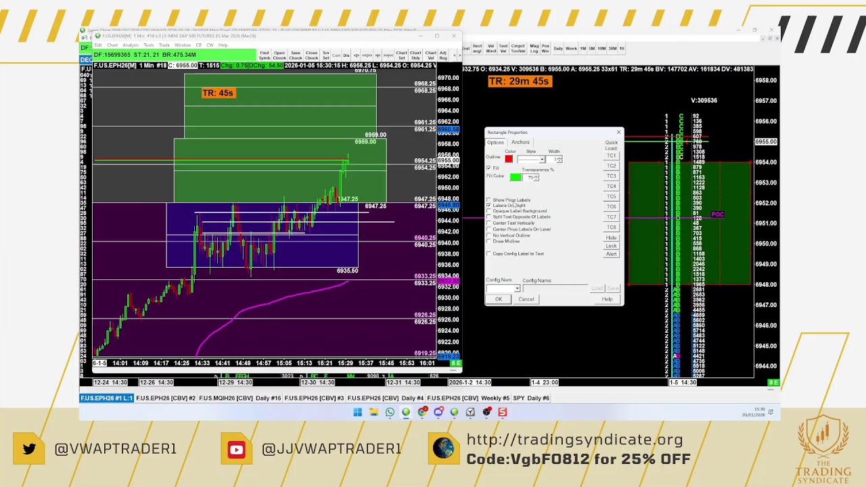The image size is (866, 487).
Task: Select the Rectangl drawing tool
Action: [x=478, y=48]
